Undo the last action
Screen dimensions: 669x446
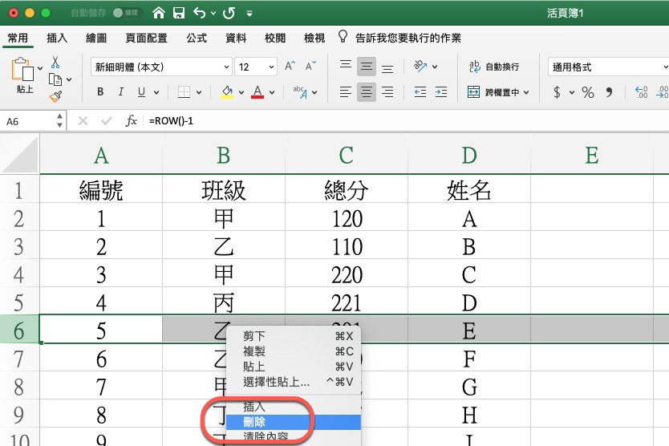pos(199,13)
